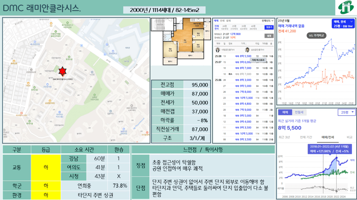
Task: Open the 전체년도 year dropdown
Action: coord(268,21)
